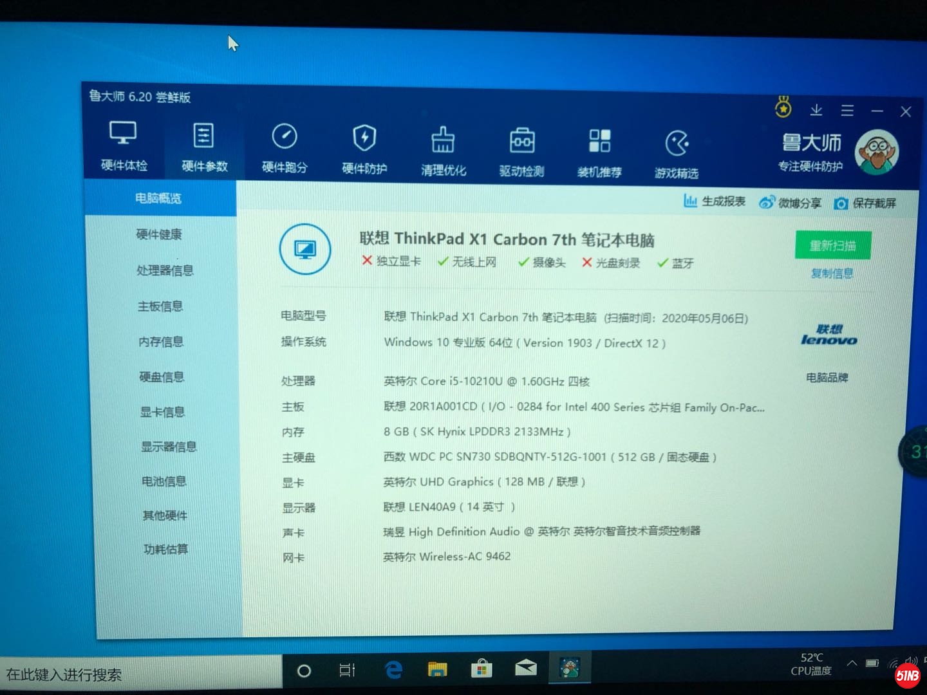Open 硬件防护 hardware protection
927x695 pixels.
tap(364, 148)
